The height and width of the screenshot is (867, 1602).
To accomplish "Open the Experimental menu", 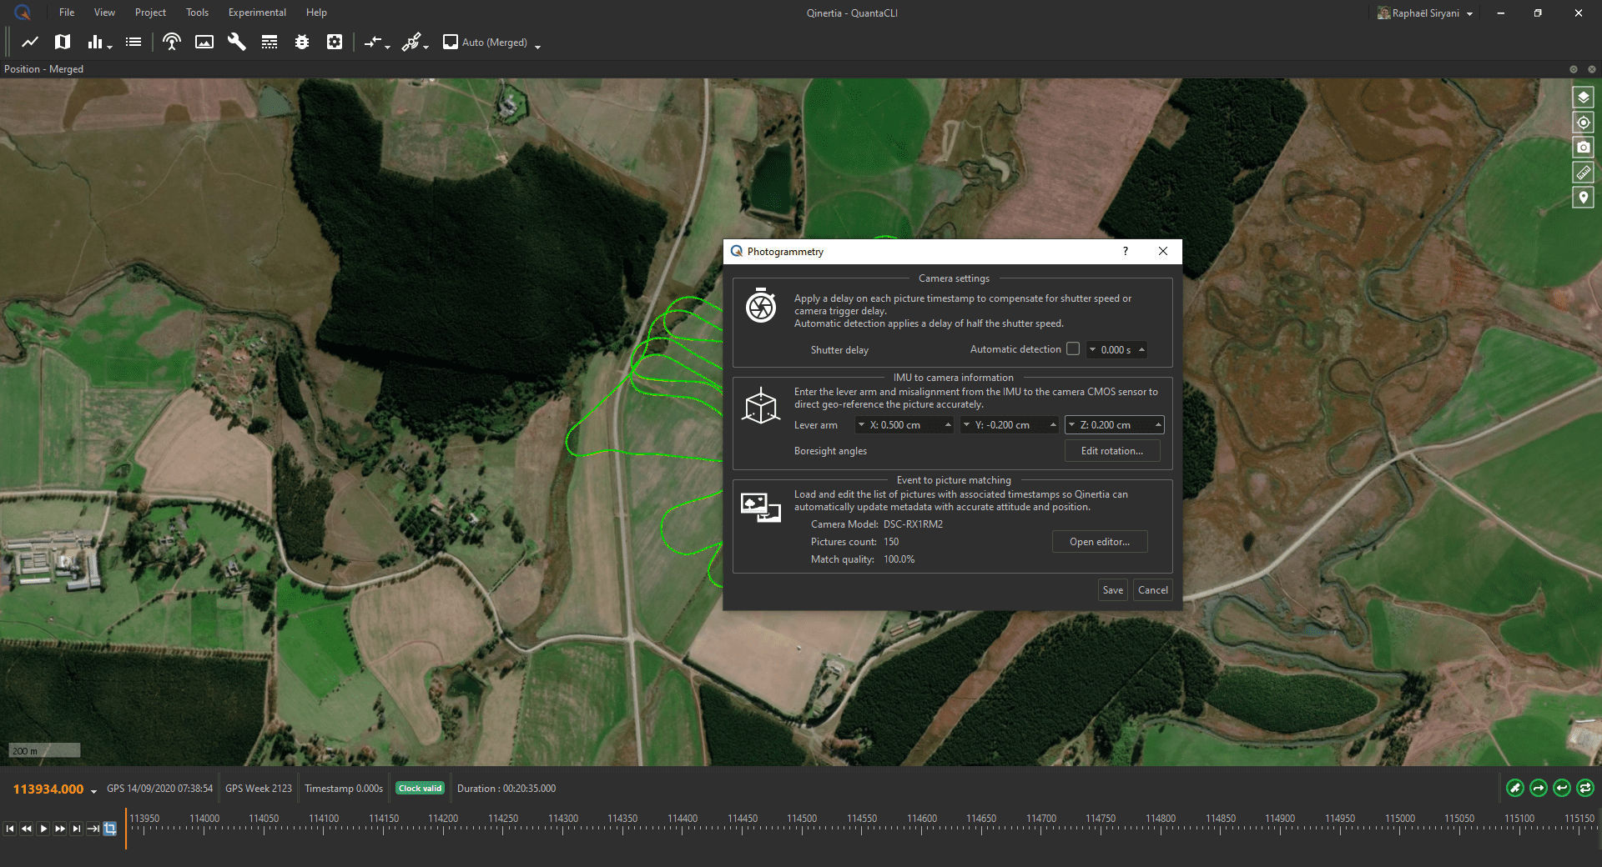I will point(256,12).
